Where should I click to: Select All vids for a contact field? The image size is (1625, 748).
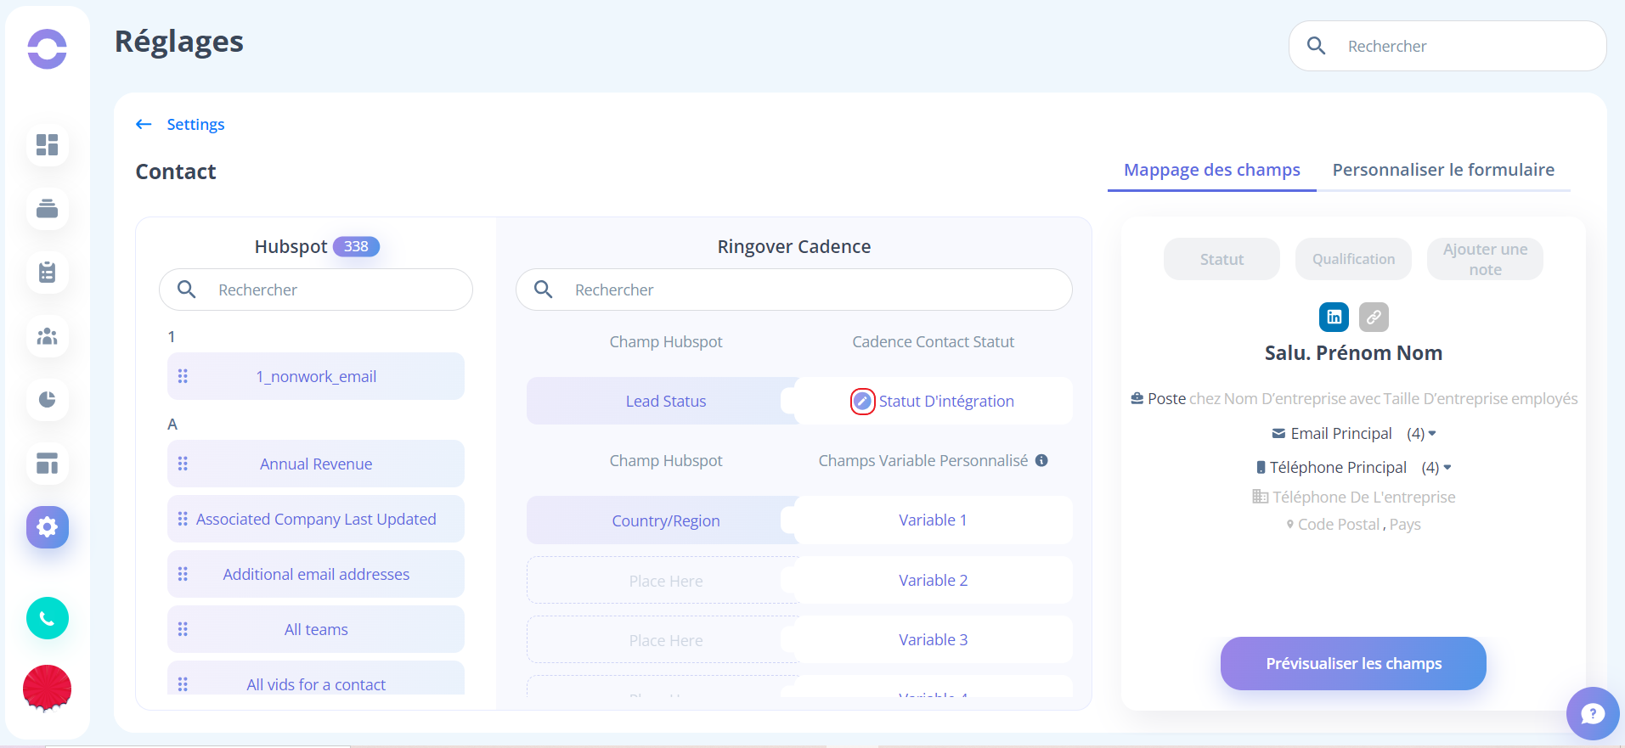click(316, 679)
